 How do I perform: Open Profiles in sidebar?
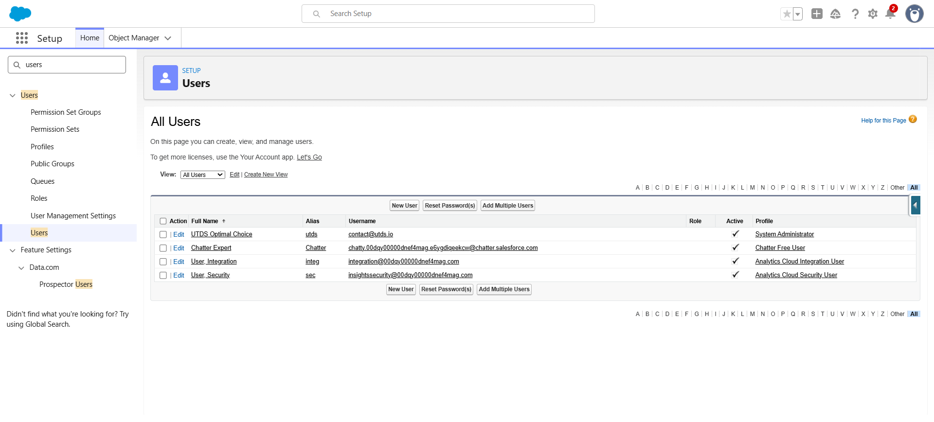coord(42,147)
